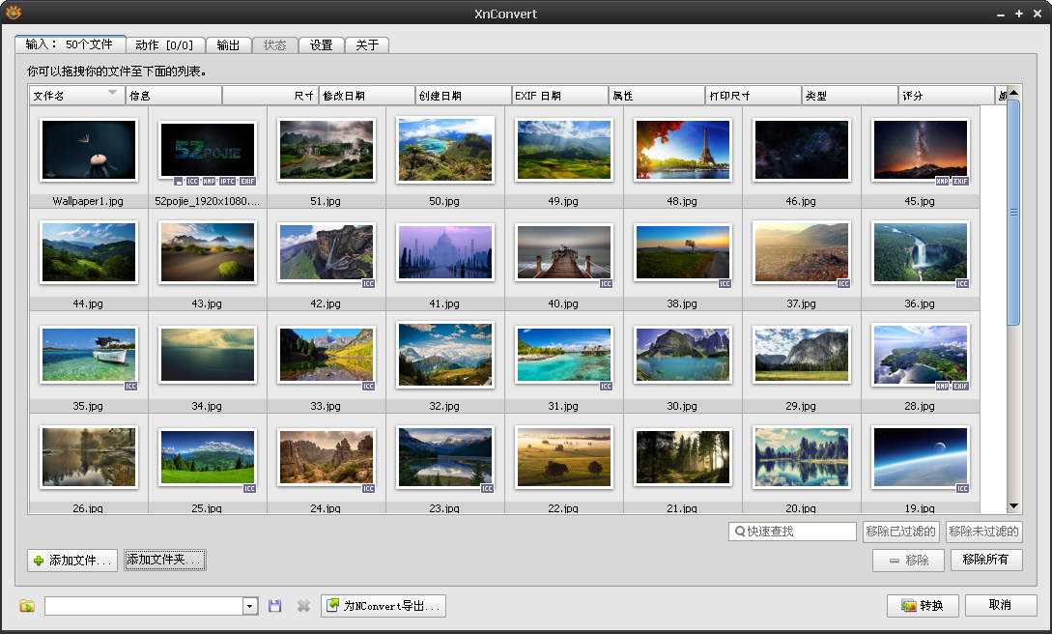Select the 48.jpg Eiffel Tower thumbnail

coord(682,150)
